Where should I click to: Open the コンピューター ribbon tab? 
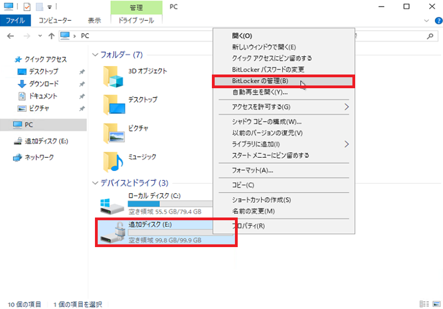coord(55,20)
